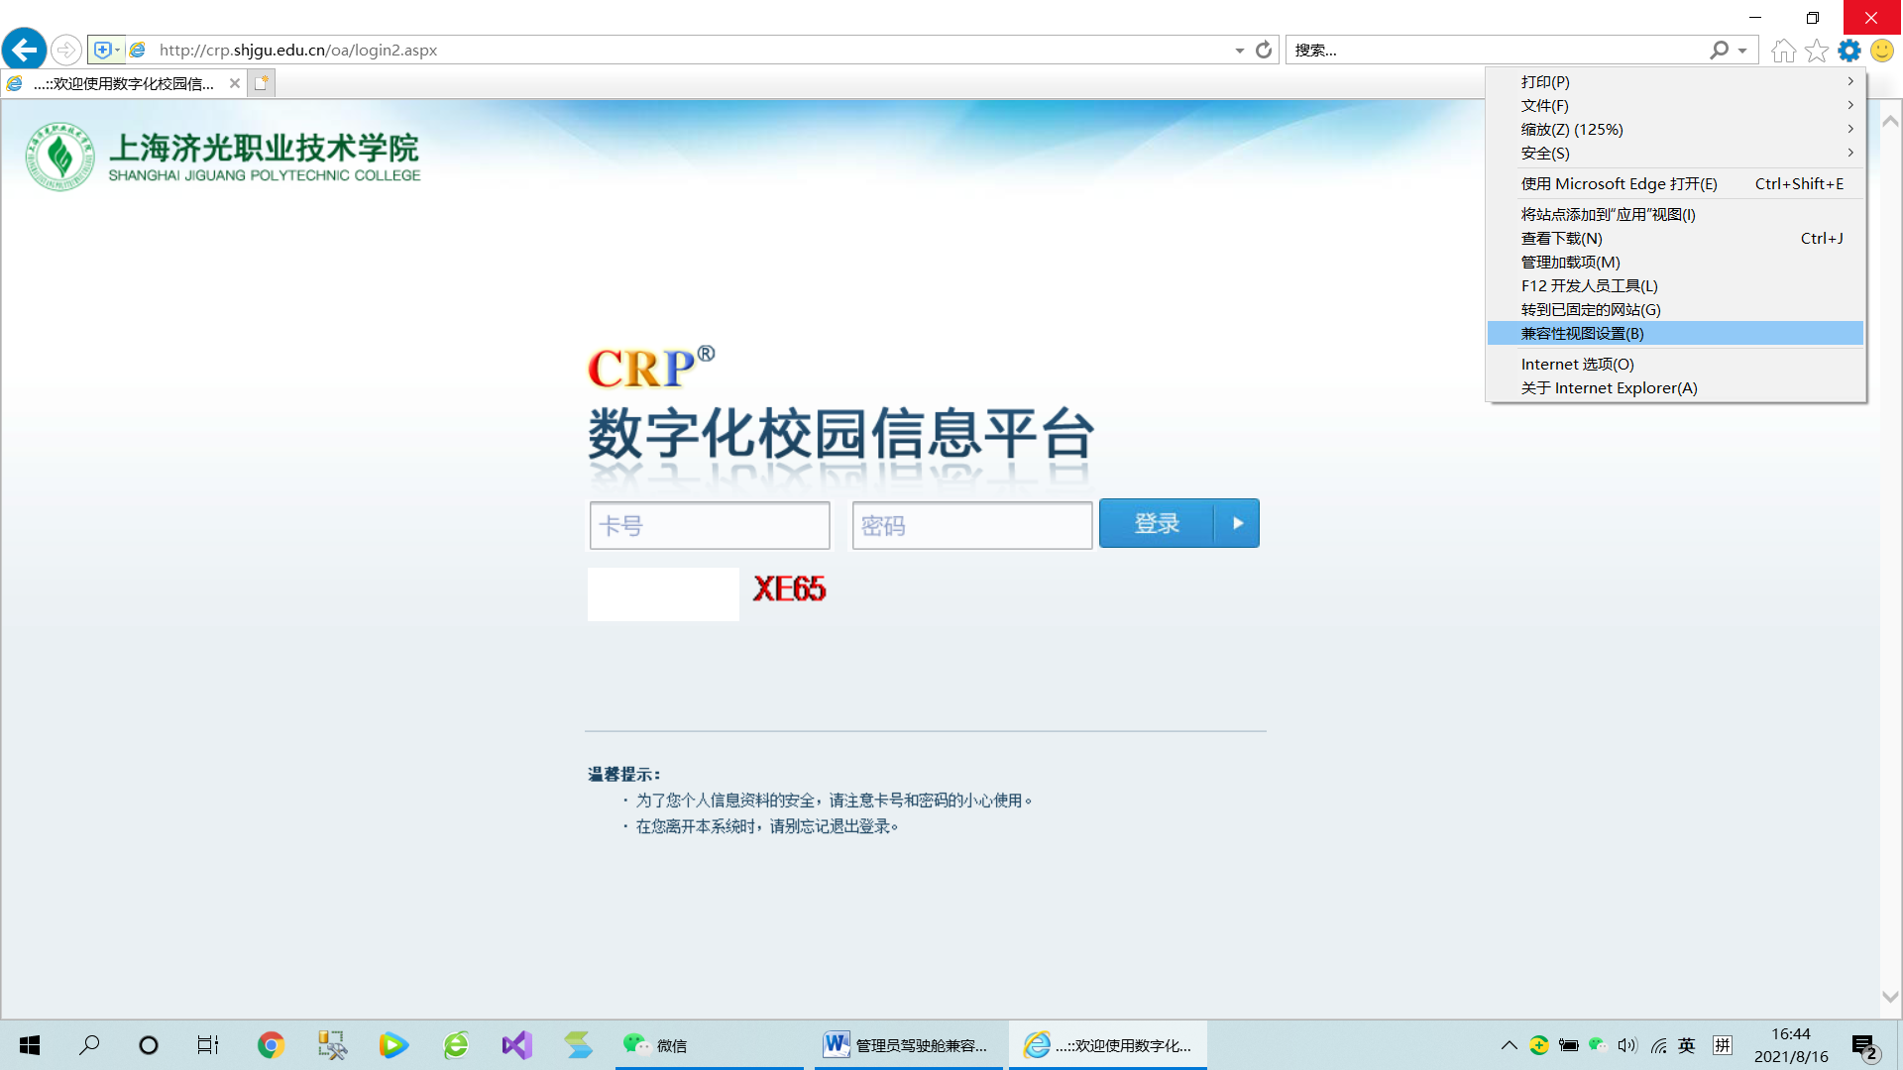This screenshot has height=1070, width=1903.
Task: Open taskbar search magnifier
Action: coord(89,1045)
